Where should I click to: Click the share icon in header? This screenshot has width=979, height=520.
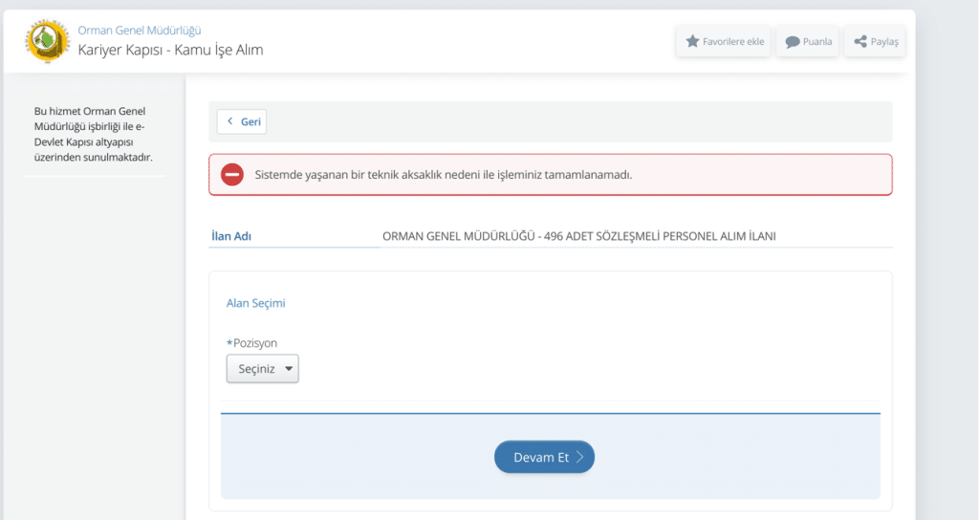tap(860, 42)
